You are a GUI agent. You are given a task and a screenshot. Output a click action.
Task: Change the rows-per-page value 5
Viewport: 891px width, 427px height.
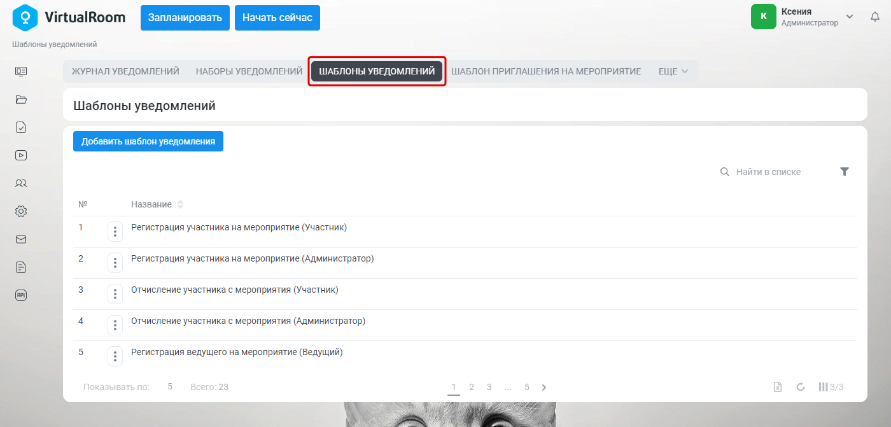pos(170,387)
